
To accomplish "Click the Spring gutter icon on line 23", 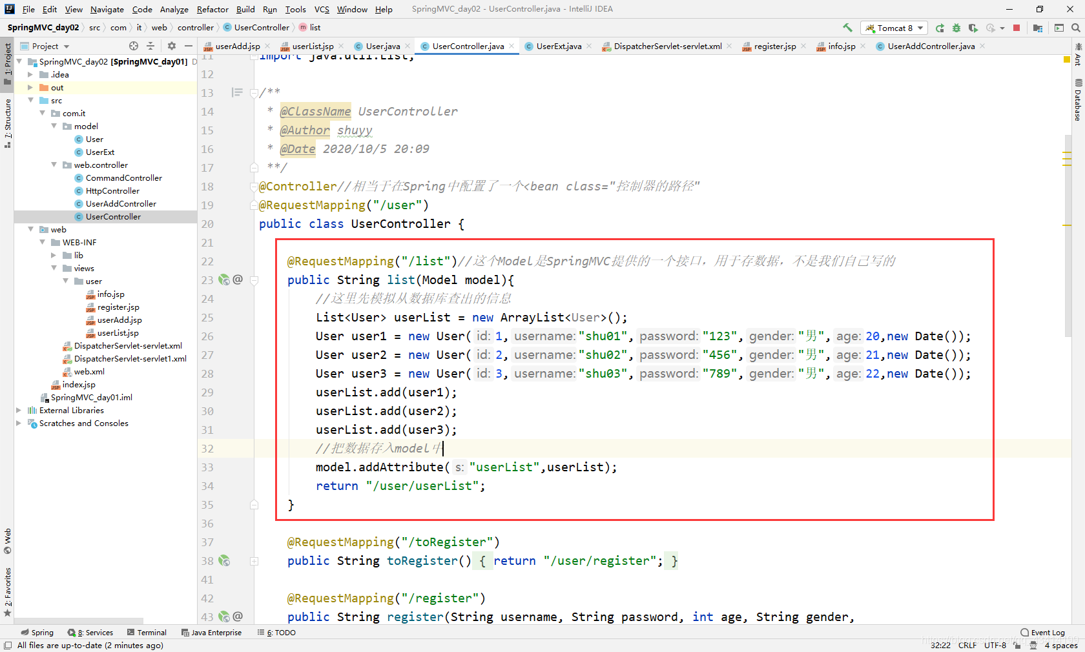I will point(223,280).
